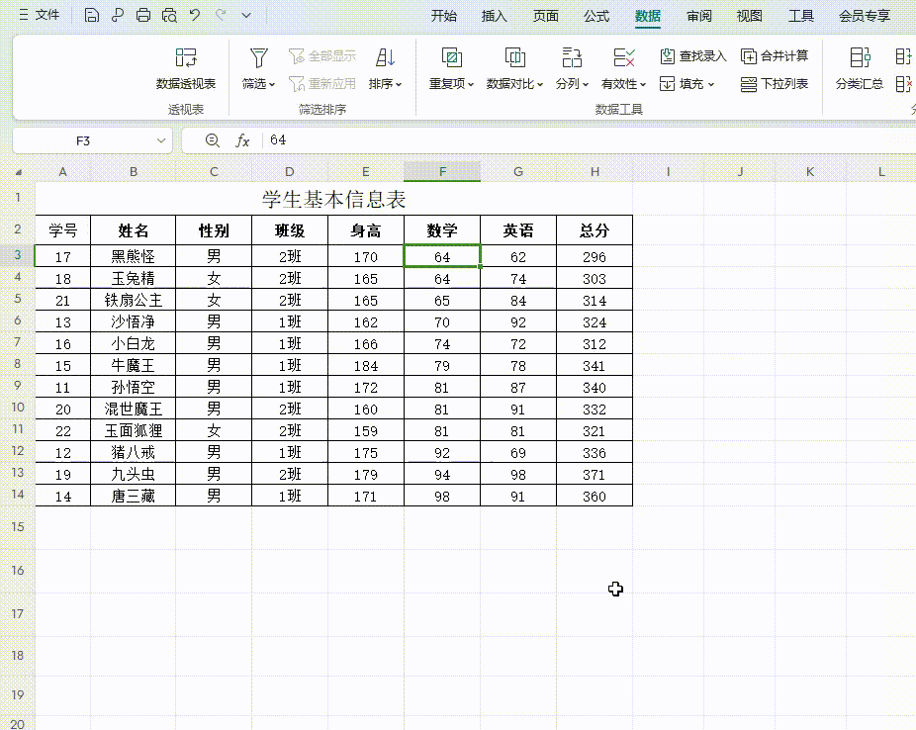
Task: Click 下拉列表 button
Action: (775, 84)
